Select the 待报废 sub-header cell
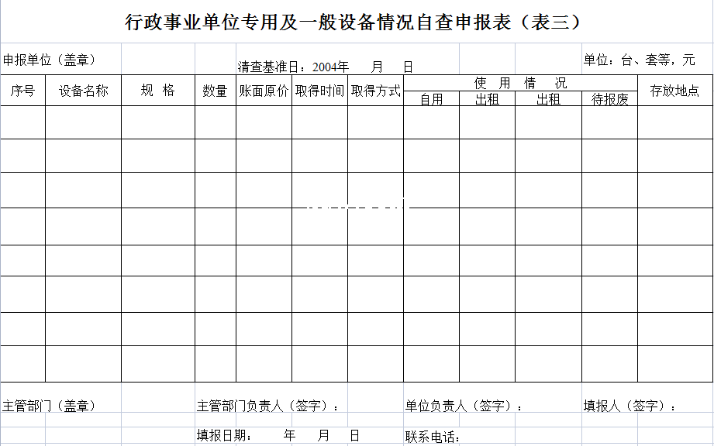Screen dimensions: 714x446 tap(609, 99)
